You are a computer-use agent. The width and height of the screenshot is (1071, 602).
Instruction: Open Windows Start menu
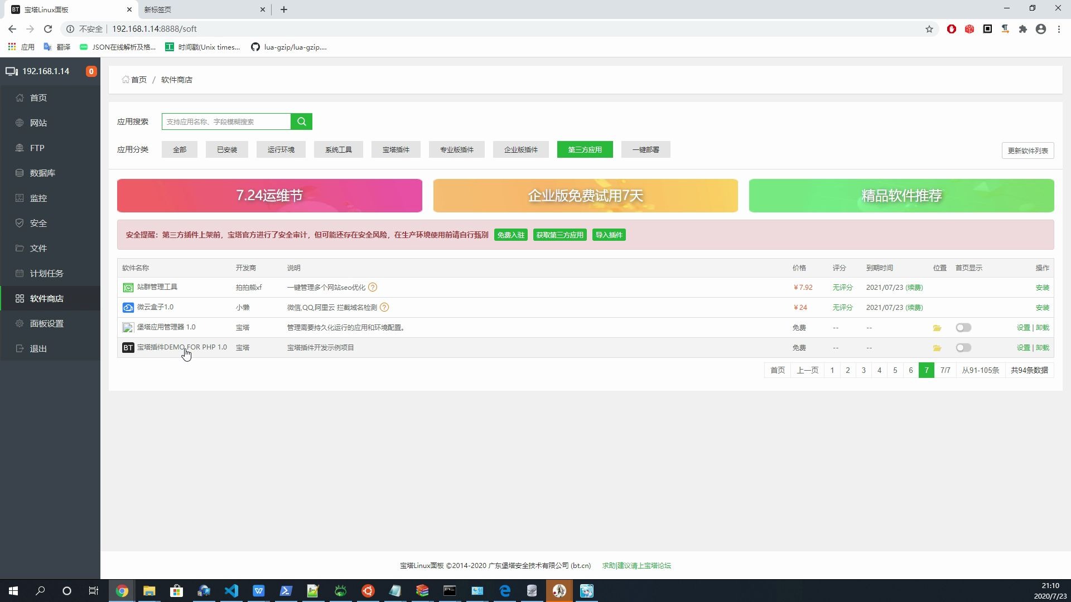13,591
